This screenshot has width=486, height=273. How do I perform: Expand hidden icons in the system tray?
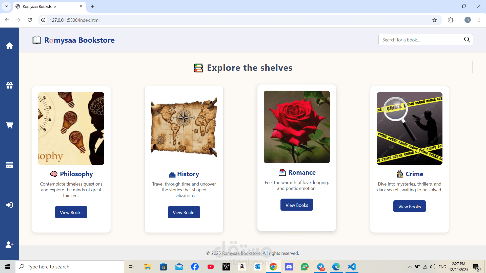pos(410,267)
